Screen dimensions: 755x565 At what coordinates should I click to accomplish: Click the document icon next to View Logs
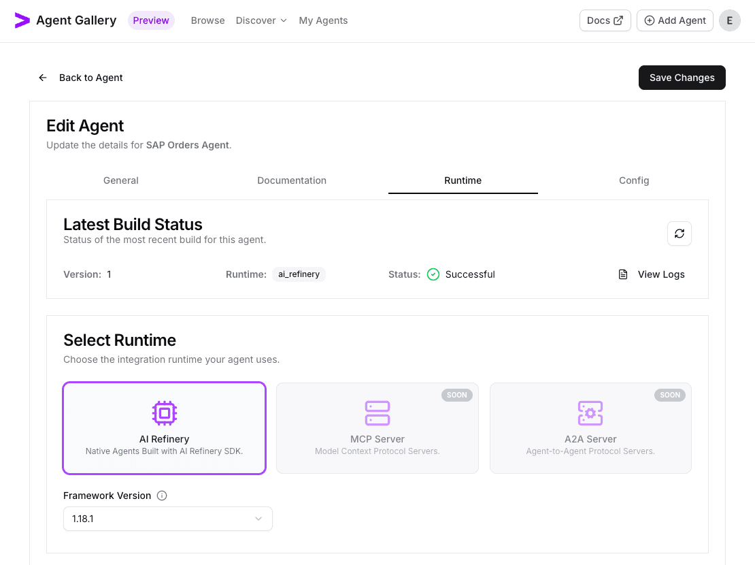click(622, 274)
